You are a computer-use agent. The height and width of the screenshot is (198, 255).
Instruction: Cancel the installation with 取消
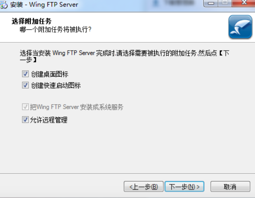pyautogui.click(x=230, y=186)
